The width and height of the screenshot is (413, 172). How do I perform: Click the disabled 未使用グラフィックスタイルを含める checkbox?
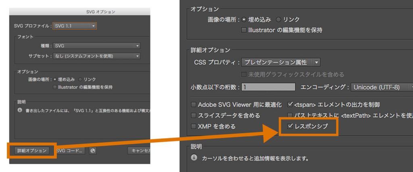pos(244,75)
